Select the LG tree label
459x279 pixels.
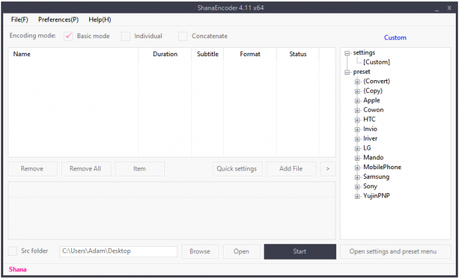point(367,148)
